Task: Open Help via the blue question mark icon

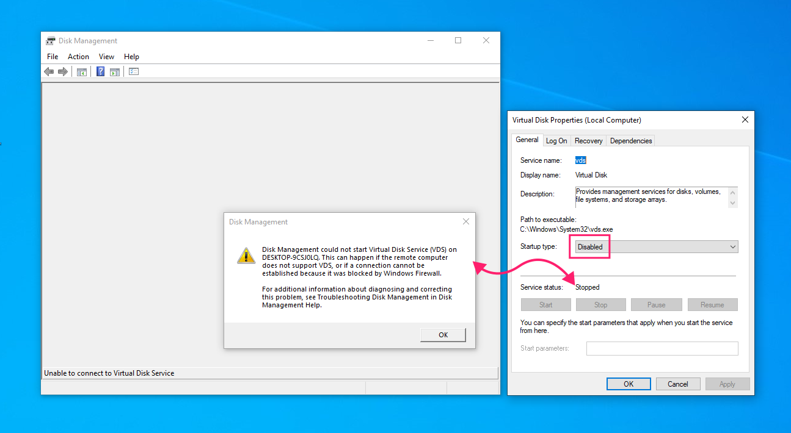Action: 101,71
